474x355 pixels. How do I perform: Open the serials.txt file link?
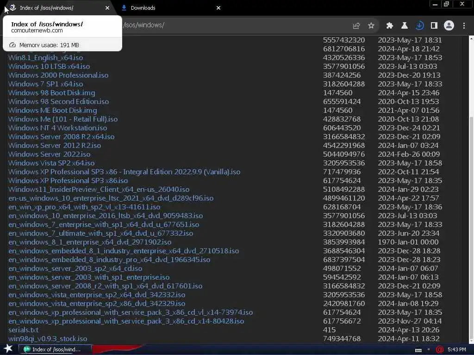point(23,330)
